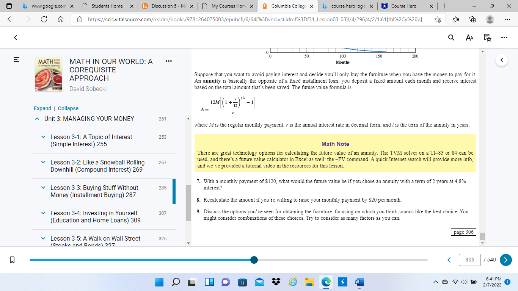Image resolution: width=518 pixels, height=291 pixels.
Task: Open the reader's more options ellipsis menu
Action: pyautogui.click(x=503, y=38)
